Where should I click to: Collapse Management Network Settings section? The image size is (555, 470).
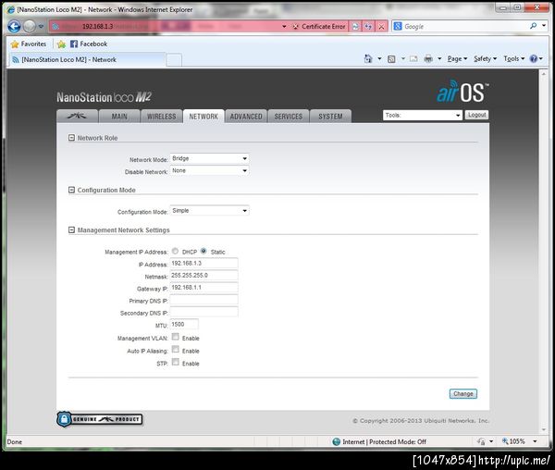71,230
